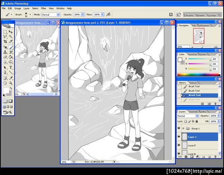The width and height of the screenshot is (224, 175).
Task: Switch to the Actions tab
Action: click(x=193, y=82)
